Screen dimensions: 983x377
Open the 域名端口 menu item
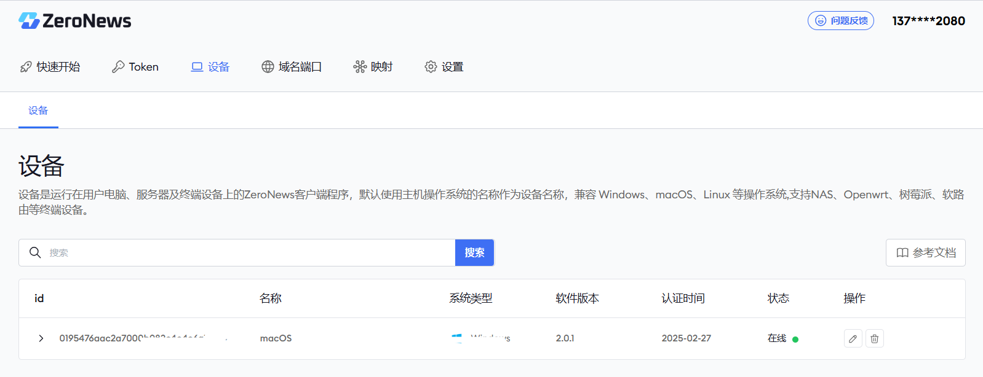[x=292, y=67]
